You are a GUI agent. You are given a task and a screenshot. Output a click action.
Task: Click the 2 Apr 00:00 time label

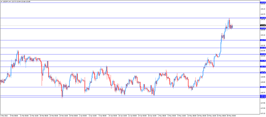[x=83, y=116]
